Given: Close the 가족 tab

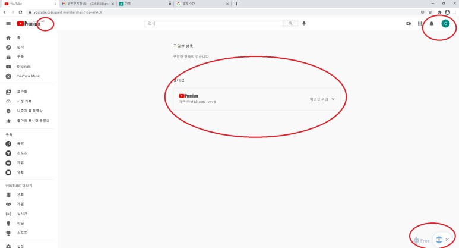Looking at the screenshot, I should point(170,4).
